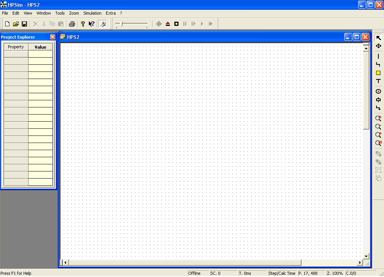Select the move/pan diamond tool

[x=378, y=46]
